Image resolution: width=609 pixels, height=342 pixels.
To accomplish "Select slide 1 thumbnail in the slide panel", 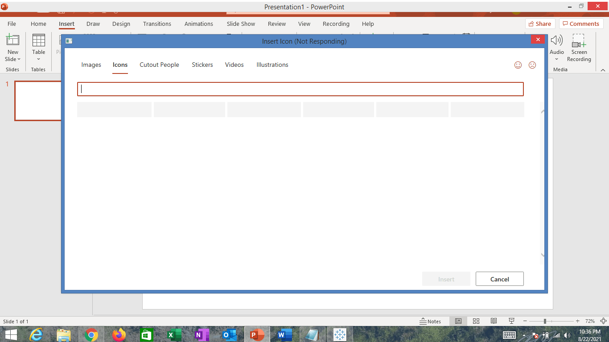I will [x=38, y=101].
